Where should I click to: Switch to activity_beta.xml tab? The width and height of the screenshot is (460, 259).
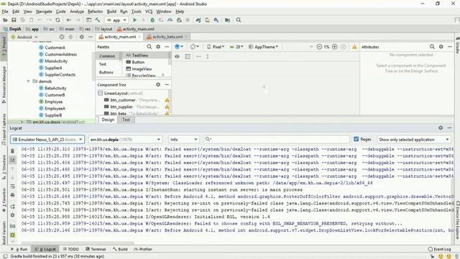tap(167, 37)
